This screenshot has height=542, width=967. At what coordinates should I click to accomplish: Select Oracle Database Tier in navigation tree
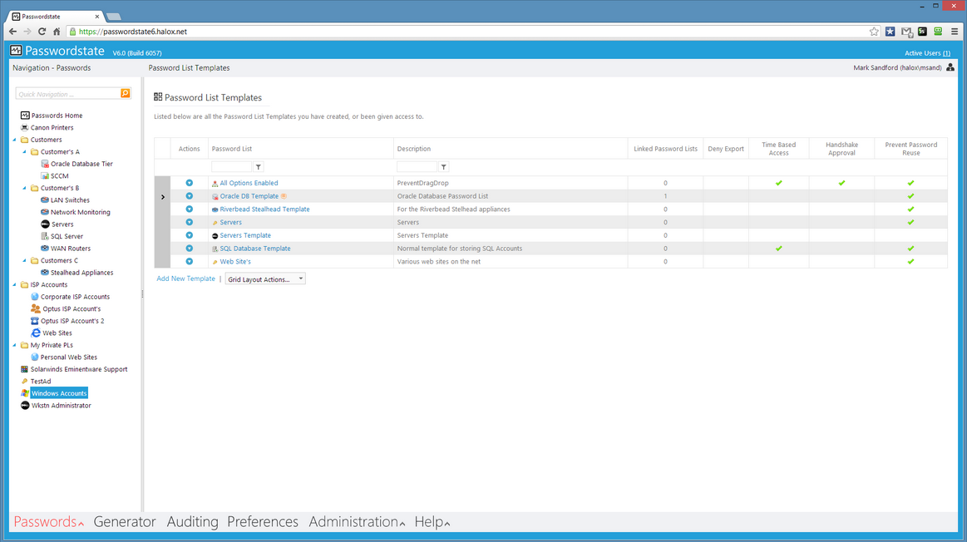click(81, 164)
